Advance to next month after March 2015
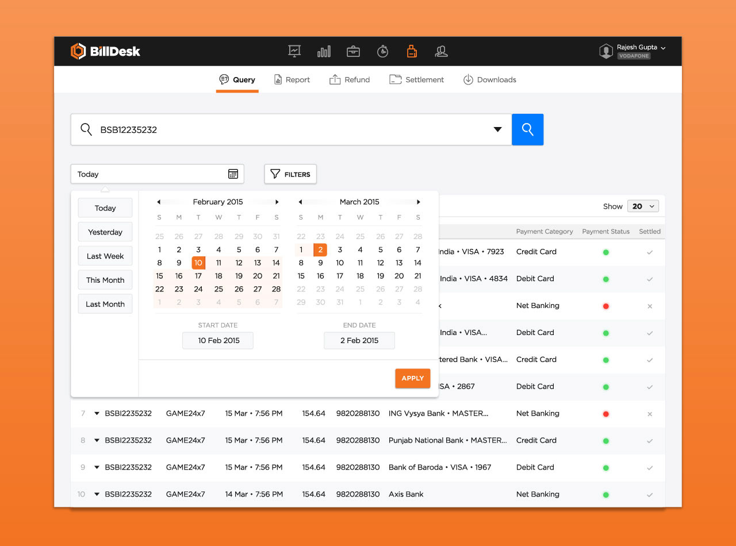The image size is (736, 546). tap(419, 202)
